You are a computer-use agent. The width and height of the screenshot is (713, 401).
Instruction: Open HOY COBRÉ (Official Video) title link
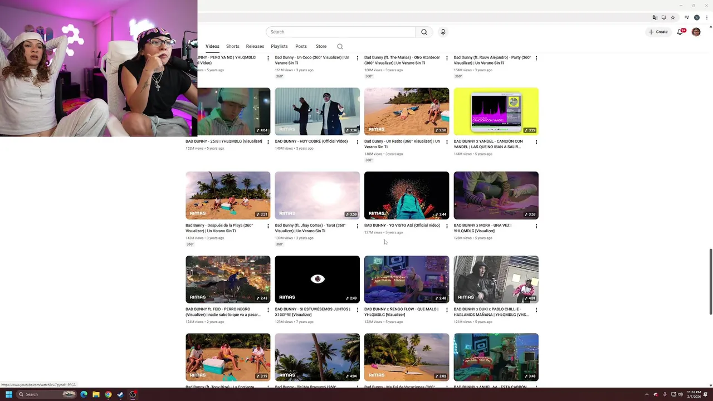point(311,141)
